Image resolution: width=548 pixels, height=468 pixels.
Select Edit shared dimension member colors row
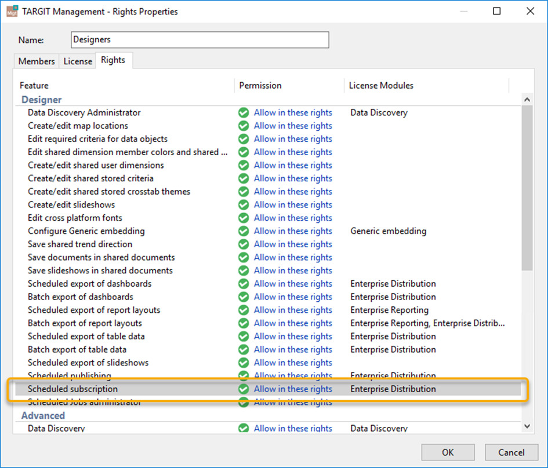pos(268,152)
